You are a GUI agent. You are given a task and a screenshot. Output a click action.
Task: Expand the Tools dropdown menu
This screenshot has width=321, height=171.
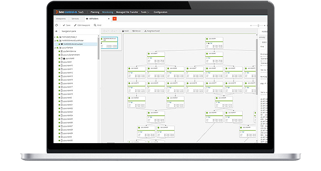(x=145, y=12)
